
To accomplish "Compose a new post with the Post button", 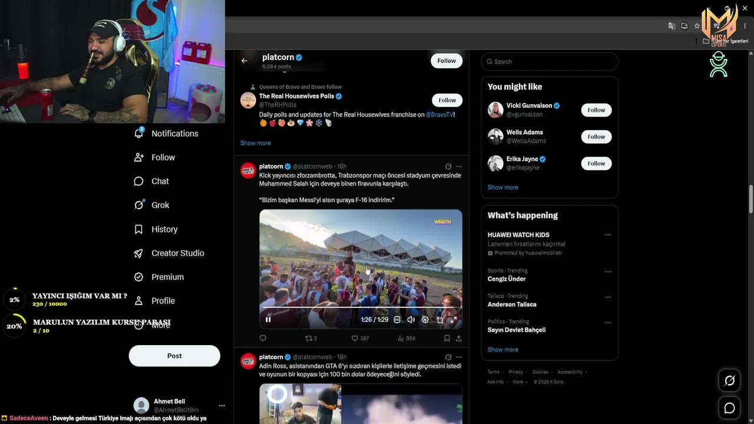I will (x=174, y=356).
